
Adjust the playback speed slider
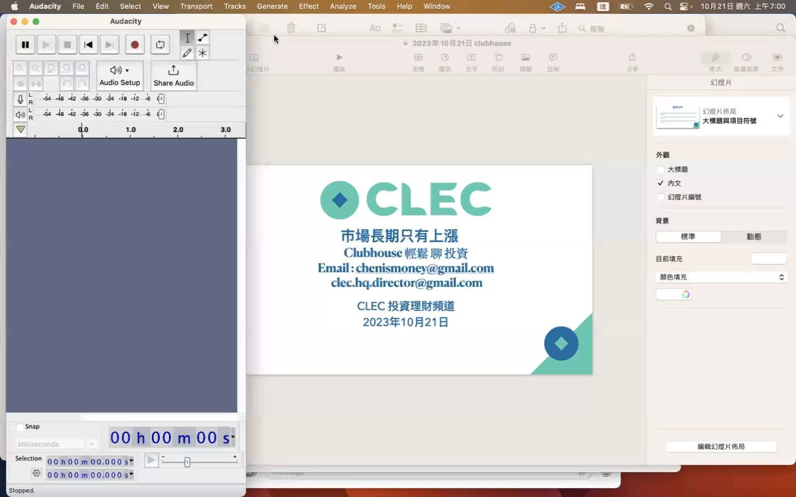coord(187,462)
